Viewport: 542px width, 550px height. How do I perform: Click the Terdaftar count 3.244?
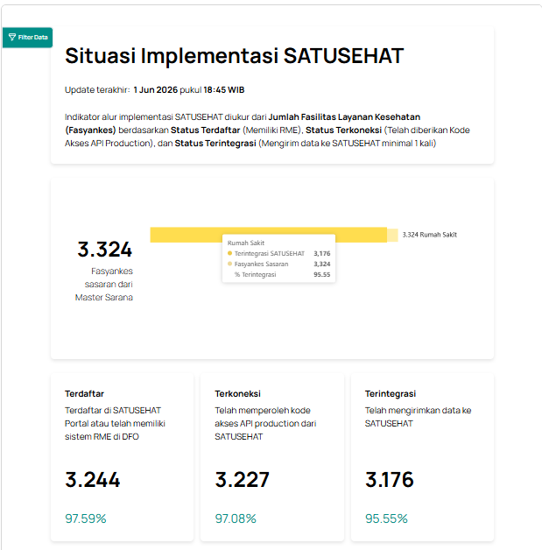tap(93, 479)
